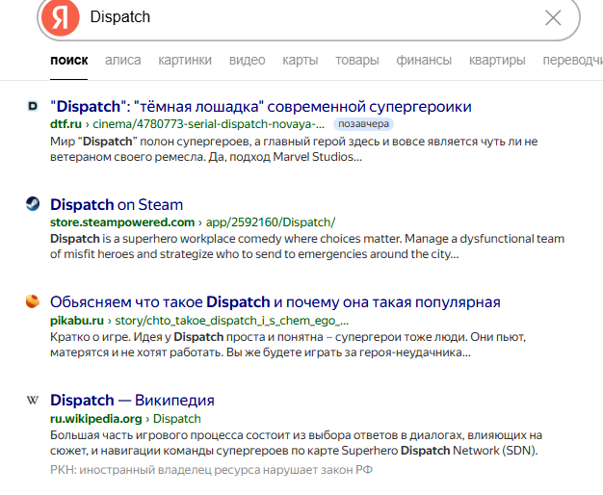Switch to the видео tab
The image size is (603, 495).
click(247, 60)
